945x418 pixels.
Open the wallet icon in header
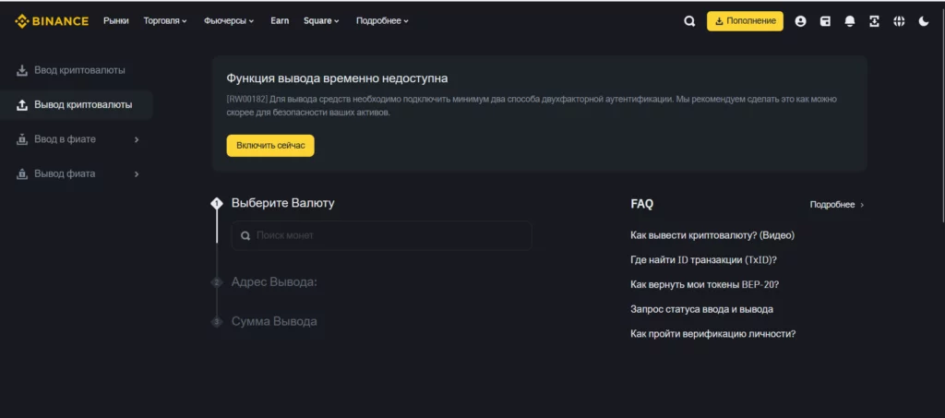pos(826,21)
